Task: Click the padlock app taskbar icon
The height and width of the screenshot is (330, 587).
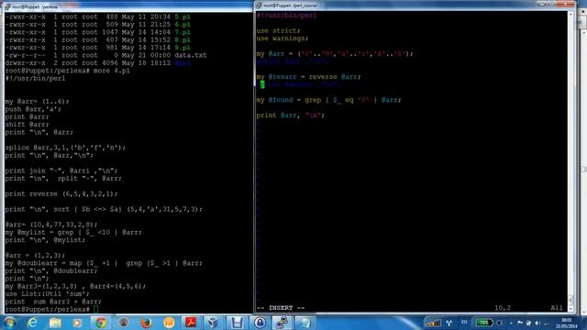Action: (x=260, y=323)
